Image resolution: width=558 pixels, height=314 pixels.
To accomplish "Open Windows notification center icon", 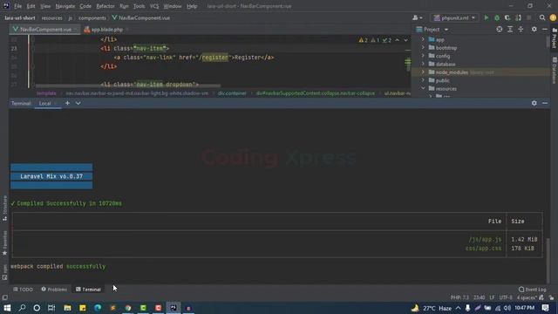I will click(x=546, y=308).
